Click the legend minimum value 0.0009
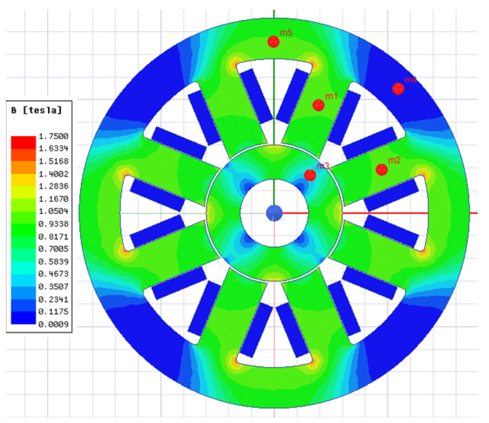 click(x=54, y=324)
